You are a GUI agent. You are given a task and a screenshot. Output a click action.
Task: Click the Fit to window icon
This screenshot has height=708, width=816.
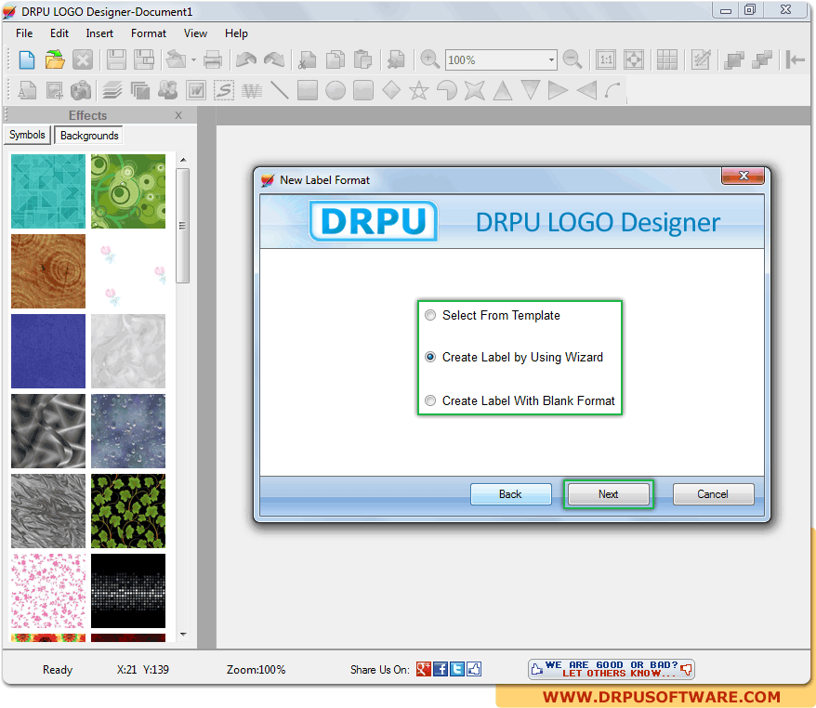[633, 59]
